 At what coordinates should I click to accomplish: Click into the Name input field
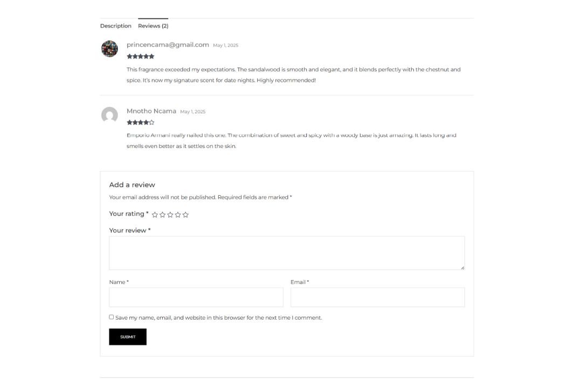(196, 297)
